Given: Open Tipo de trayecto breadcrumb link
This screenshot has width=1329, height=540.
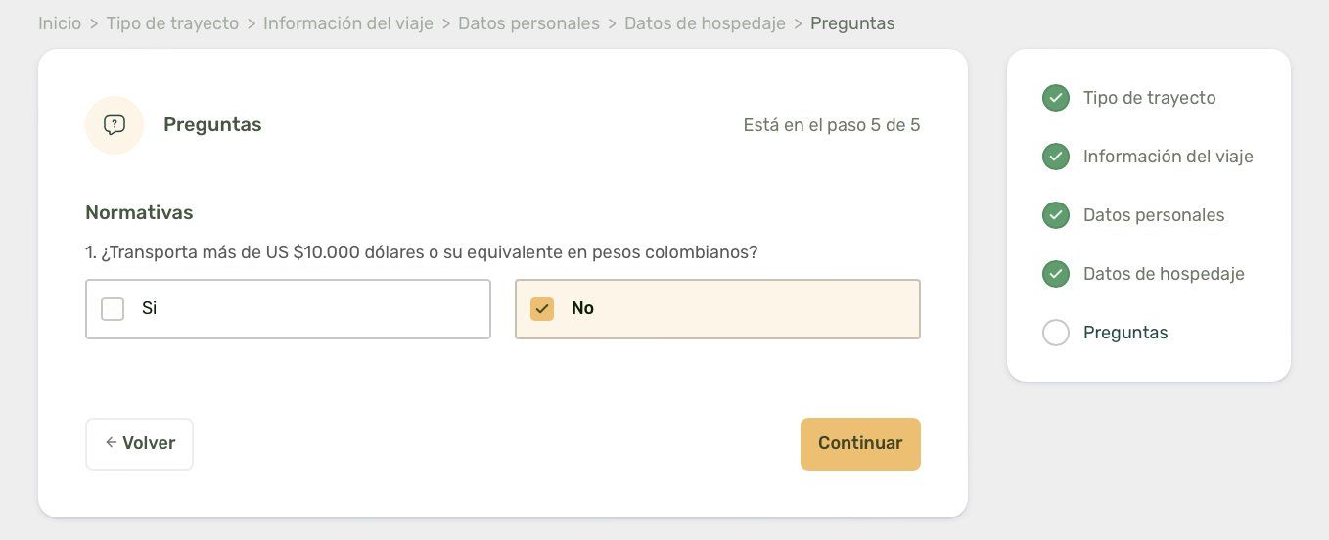Looking at the screenshot, I should tap(172, 23).
